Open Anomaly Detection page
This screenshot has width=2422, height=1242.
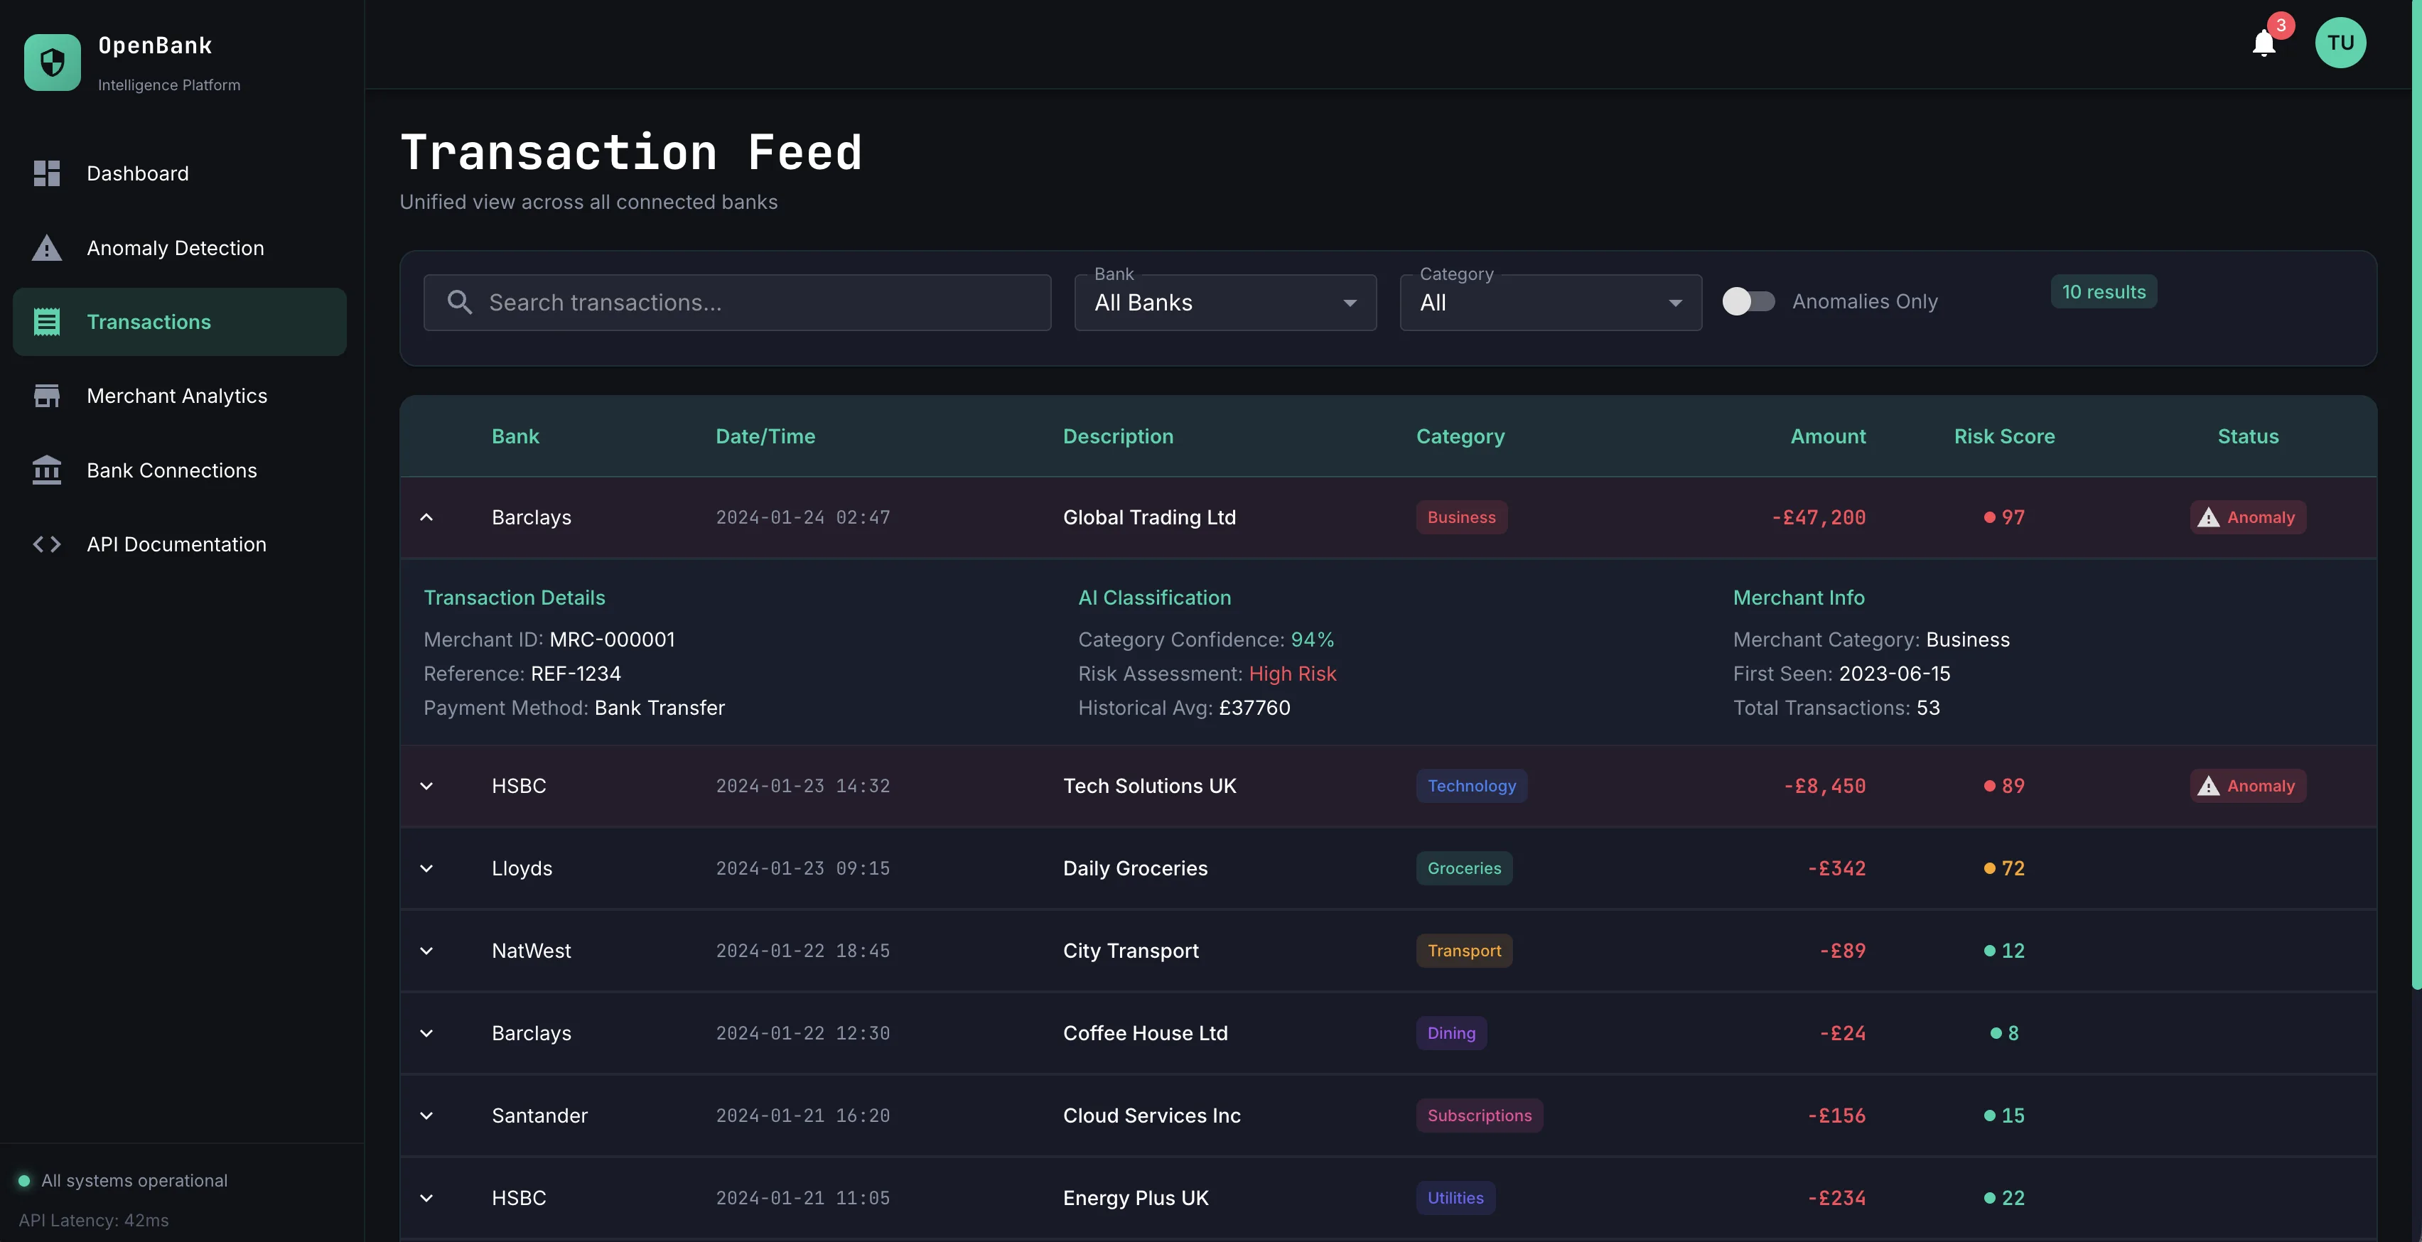(x=180, y=247)
